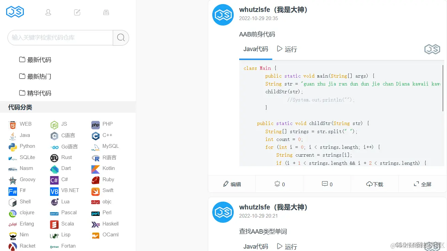Screen dimensions: 447x251
Task: Click 全屏 to view code fullscreen
Action: 422,184
